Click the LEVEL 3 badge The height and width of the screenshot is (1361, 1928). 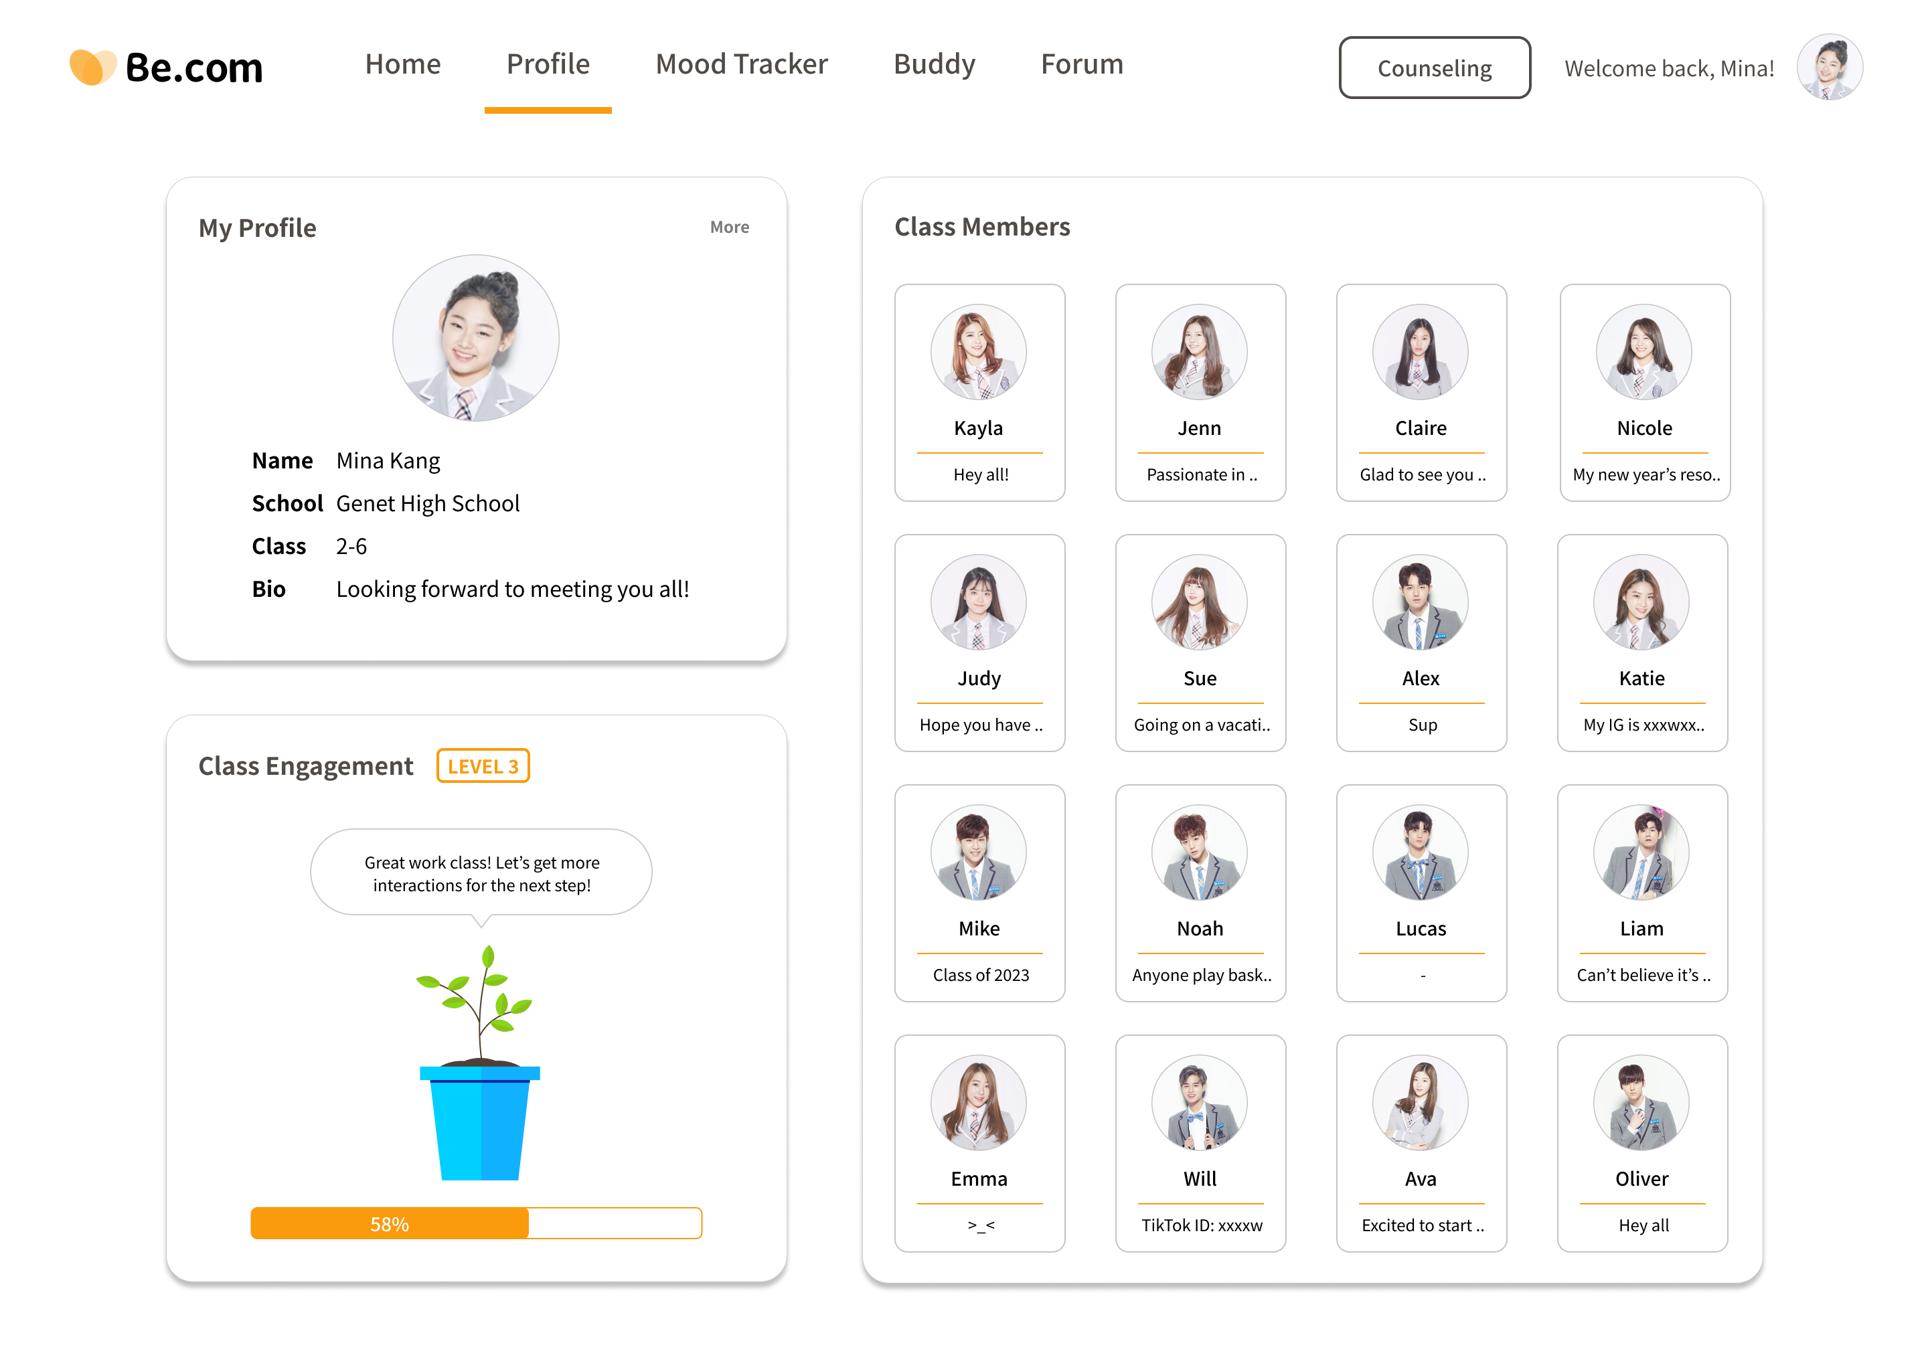[483, 766]
